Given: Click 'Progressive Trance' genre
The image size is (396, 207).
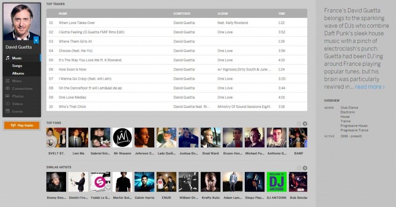Looking at the screenshot, I should pos(354,130).
